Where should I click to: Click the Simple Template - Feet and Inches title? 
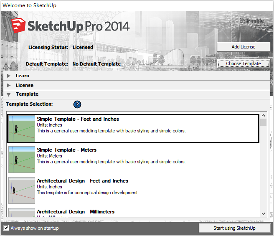click(x=78, y=119)
